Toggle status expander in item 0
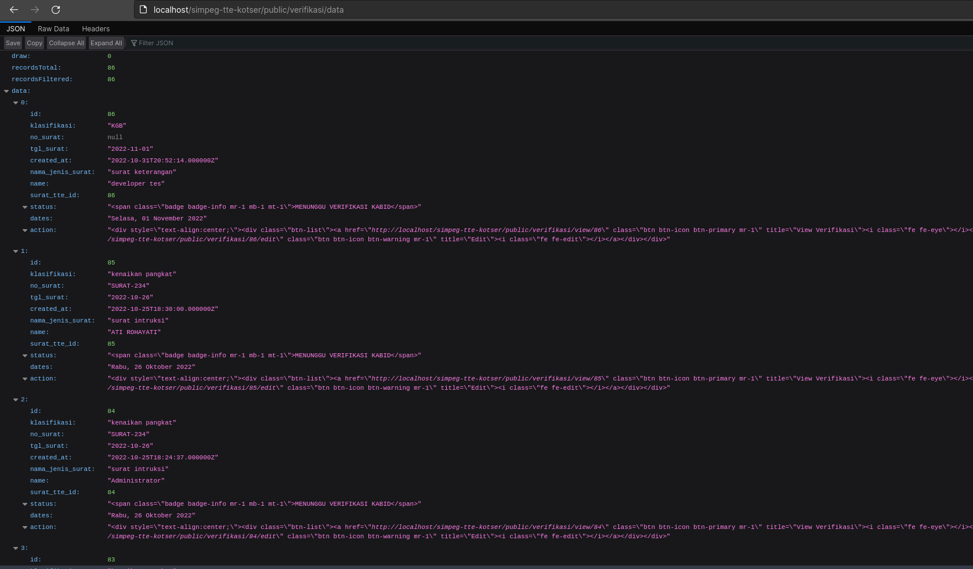Image resolution: width=973 pixels, height=569 pixels. pos(25,207)
